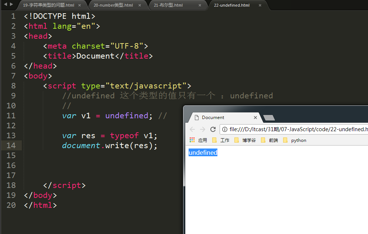Switch to the 21-布尔型.html tab
Viewport: 368px width, 234px height.
pos(168,6)
